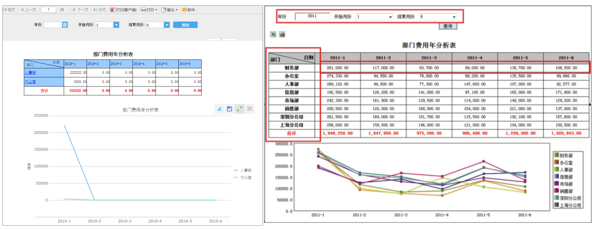Click the 首页 first page icon

click(x=9, y=9)
